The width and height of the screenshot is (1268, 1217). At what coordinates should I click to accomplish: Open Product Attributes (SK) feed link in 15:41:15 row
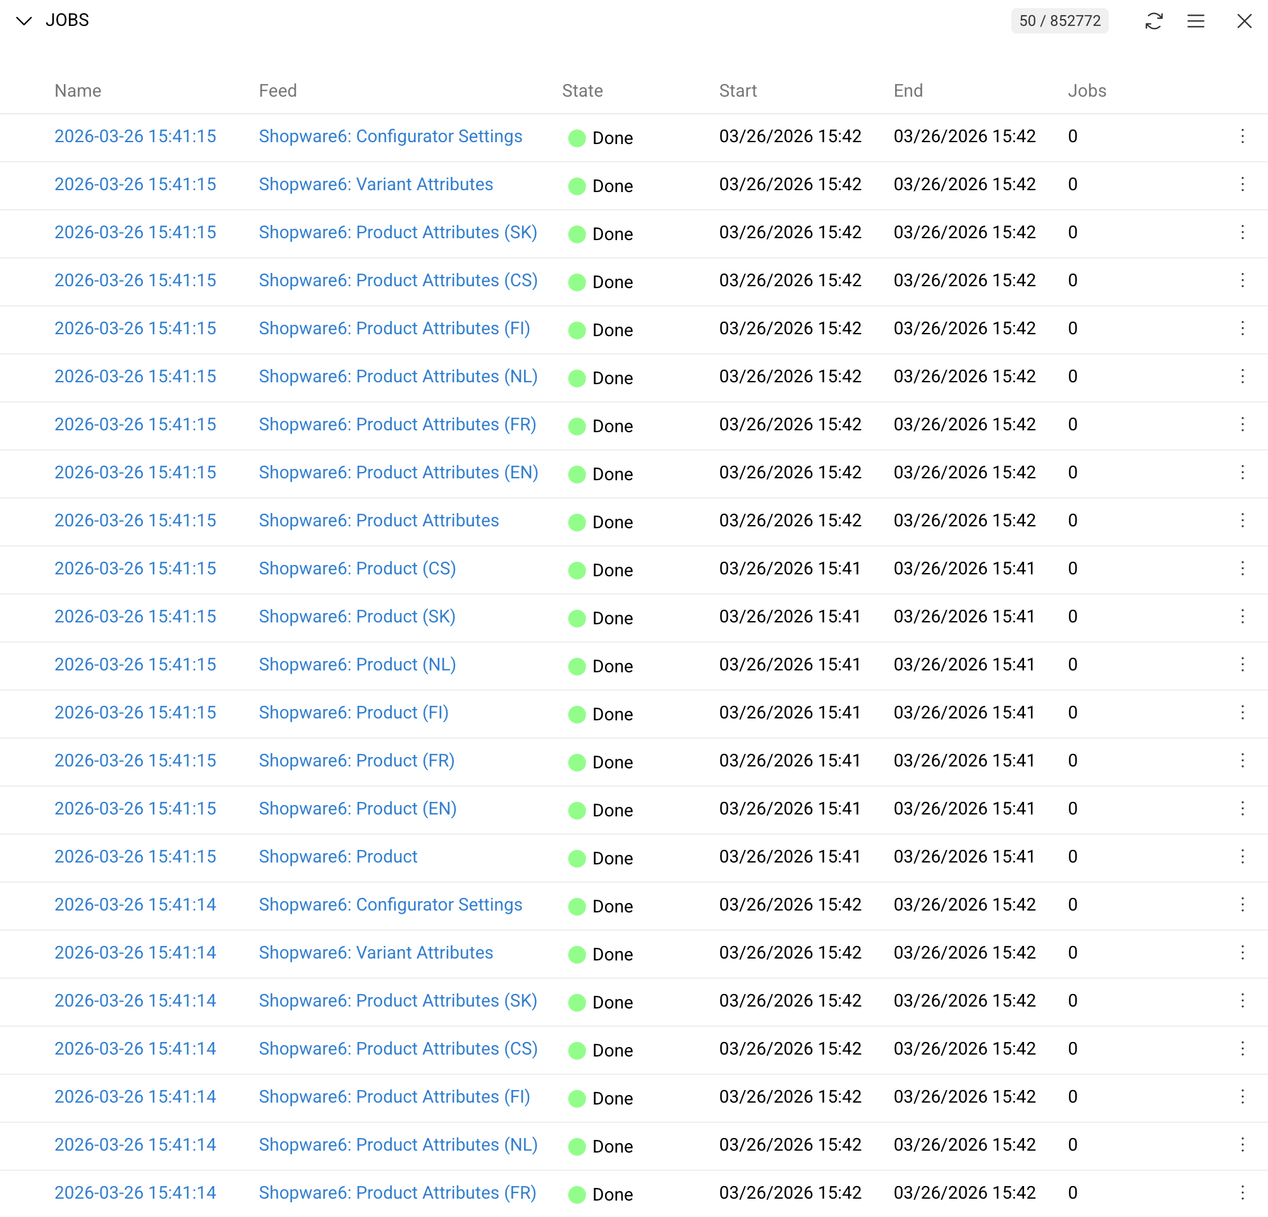pyautogui.click(x=398, y=232)
